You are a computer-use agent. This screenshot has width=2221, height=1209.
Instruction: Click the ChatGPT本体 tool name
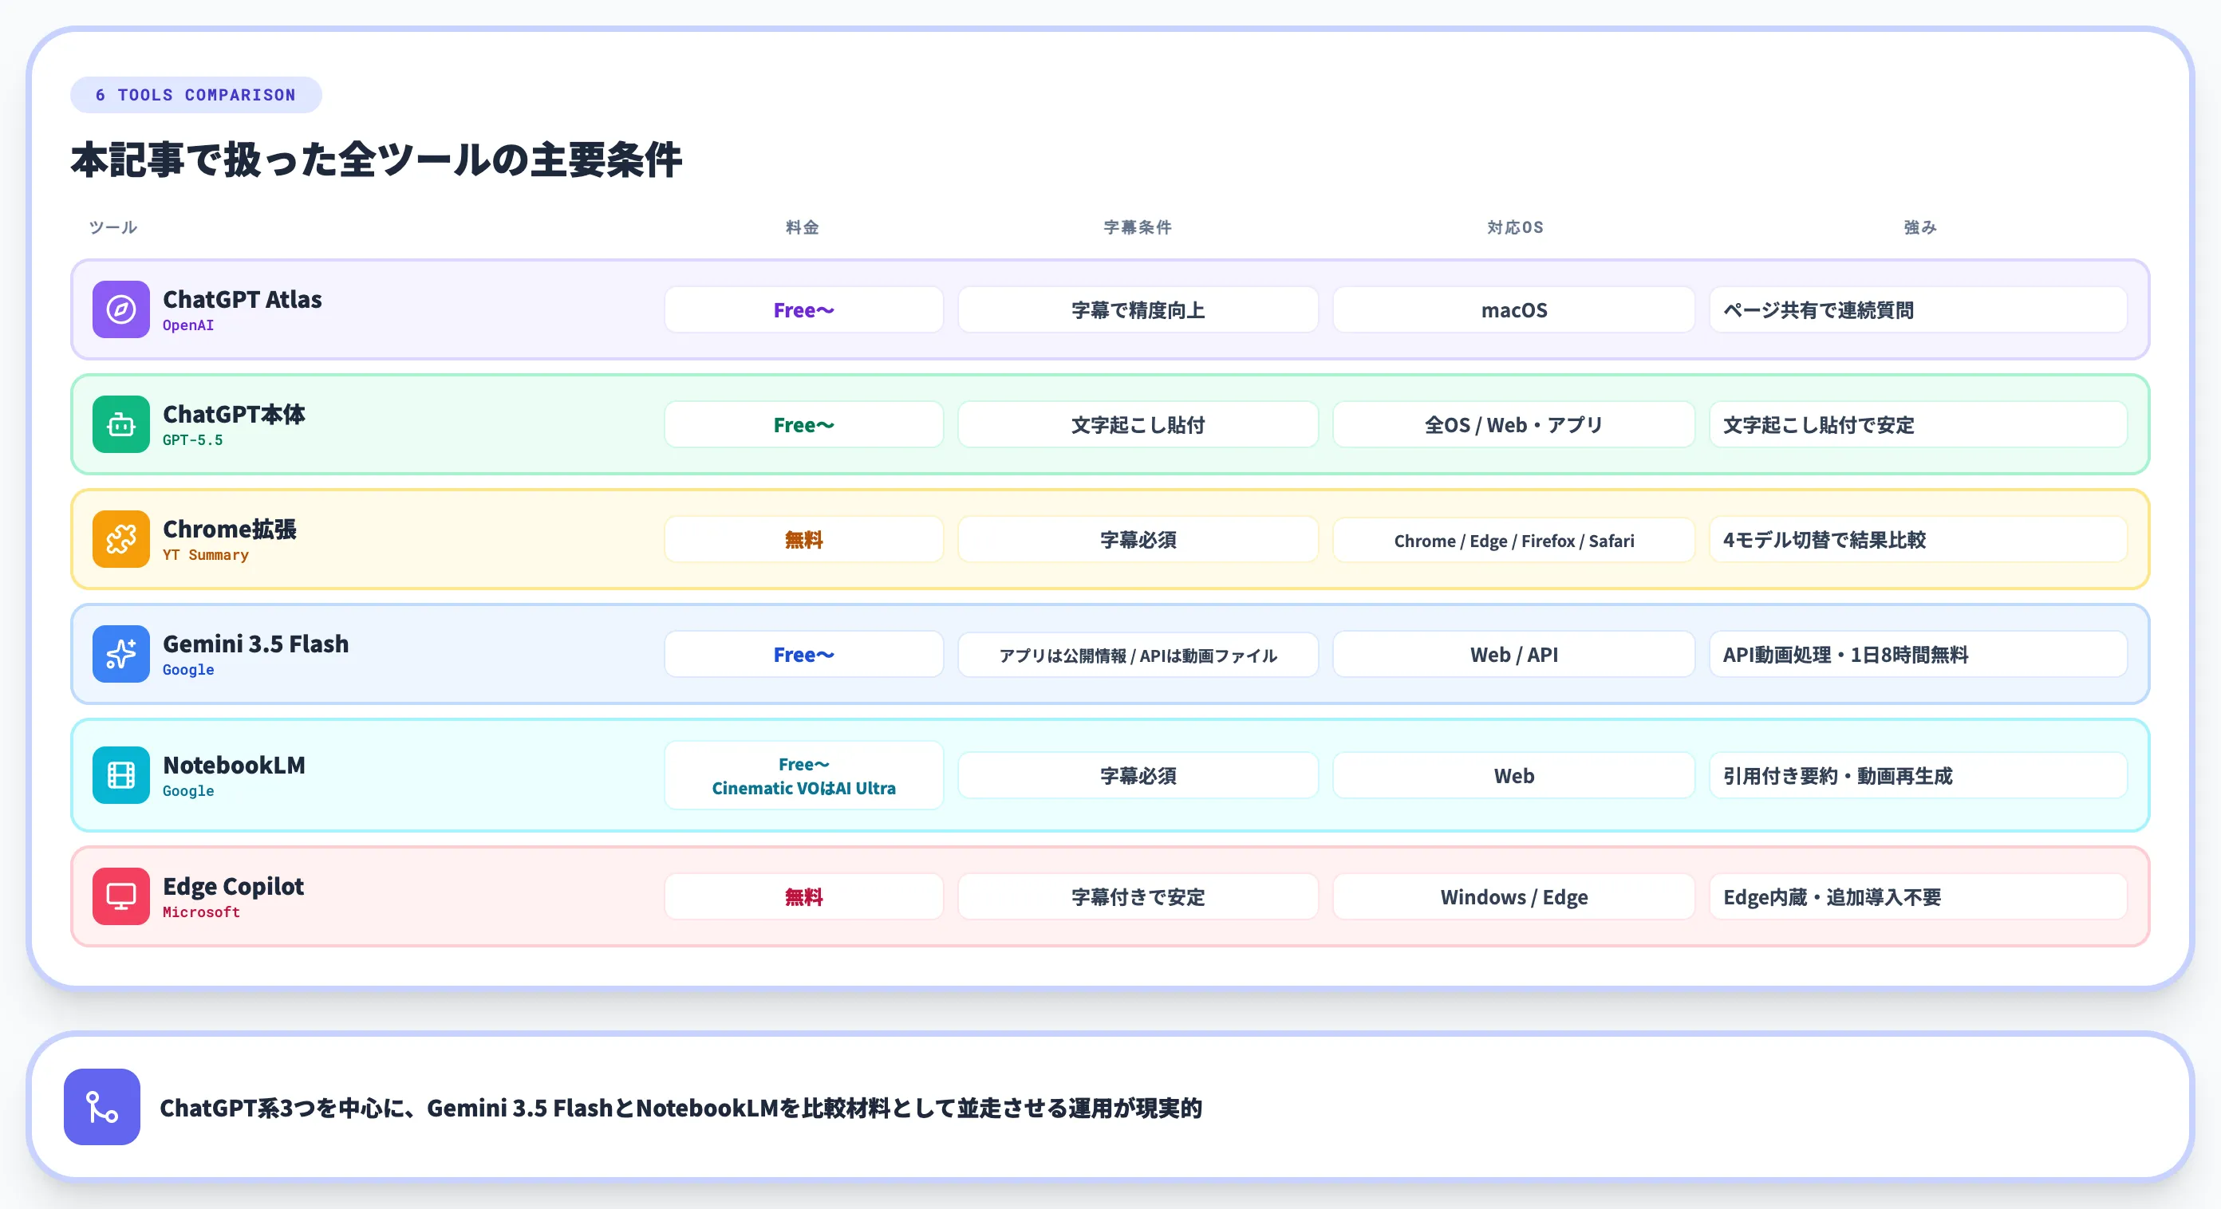pos(235,415)
